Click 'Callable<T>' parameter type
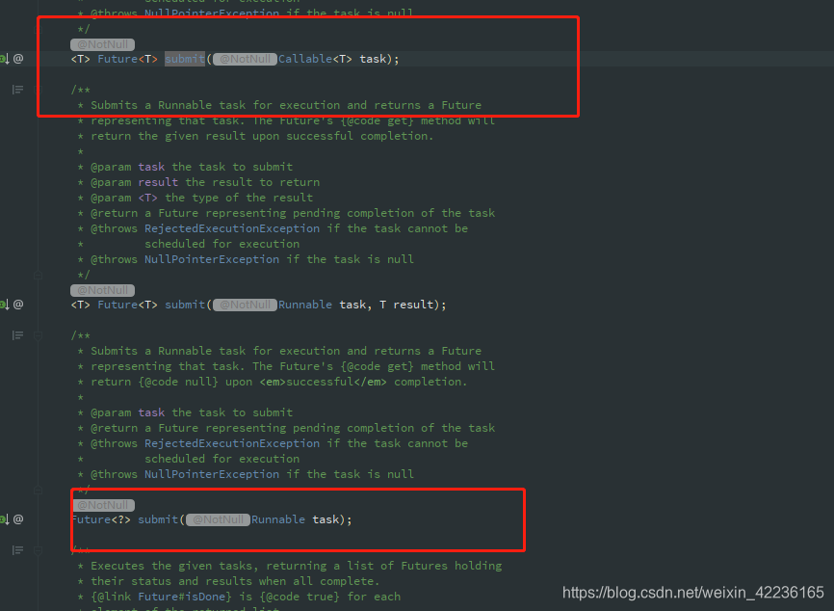The height and width of the screenshot is (611, 834). (x=315, y=59)
